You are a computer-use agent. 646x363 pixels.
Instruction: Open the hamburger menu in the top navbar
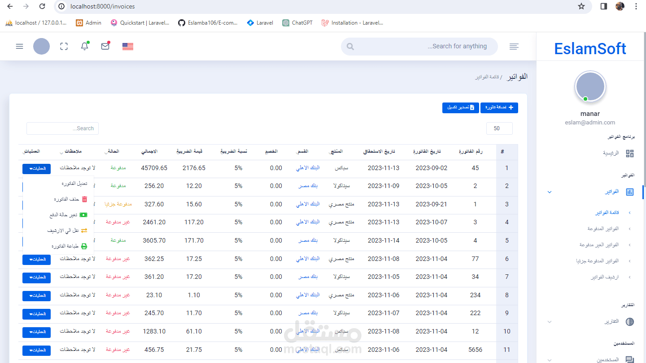pos(19,46)
